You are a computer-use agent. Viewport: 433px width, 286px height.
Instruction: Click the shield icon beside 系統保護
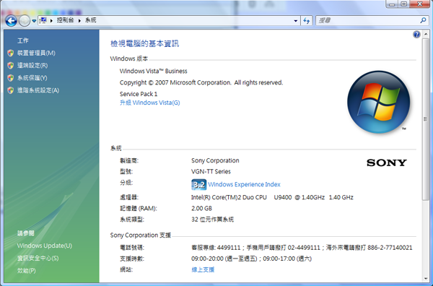tap(11, 78)
